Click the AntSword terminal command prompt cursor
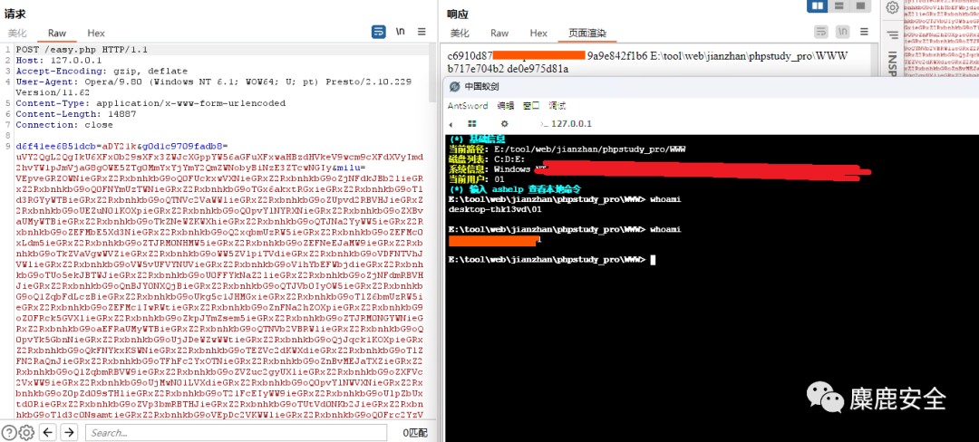979x442 pixels. pos(653,259)
